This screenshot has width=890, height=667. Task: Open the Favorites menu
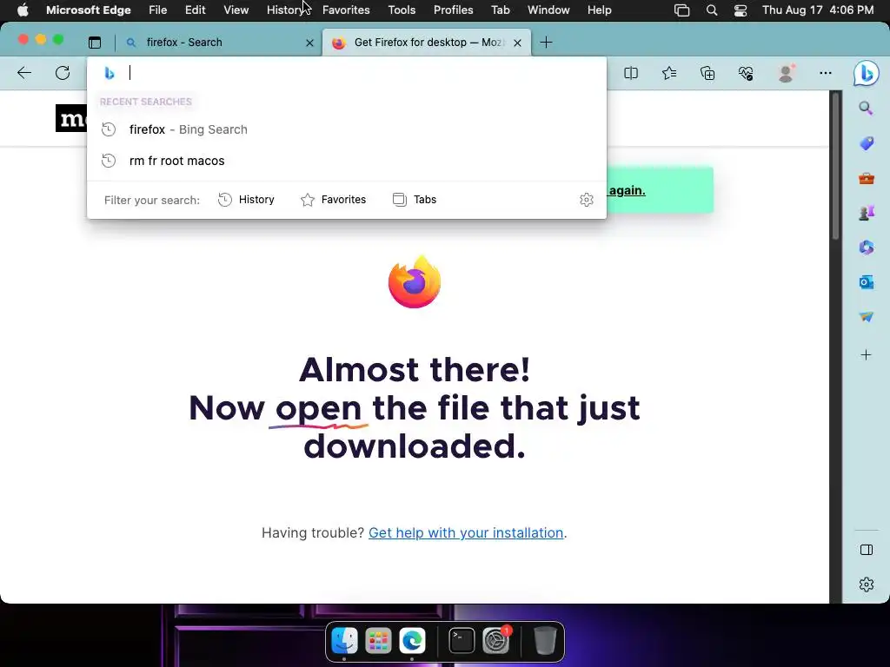pyautogui.click(x=346, y=10)
